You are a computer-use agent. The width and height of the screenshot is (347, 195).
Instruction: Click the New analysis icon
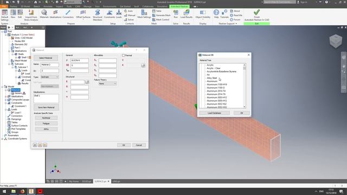(13, 14)
